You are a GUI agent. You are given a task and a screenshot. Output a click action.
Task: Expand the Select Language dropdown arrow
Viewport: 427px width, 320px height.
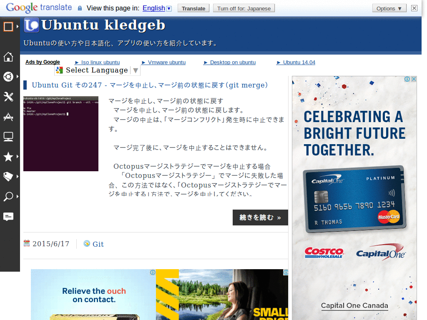pyautogui.click(x=135, y=70)
